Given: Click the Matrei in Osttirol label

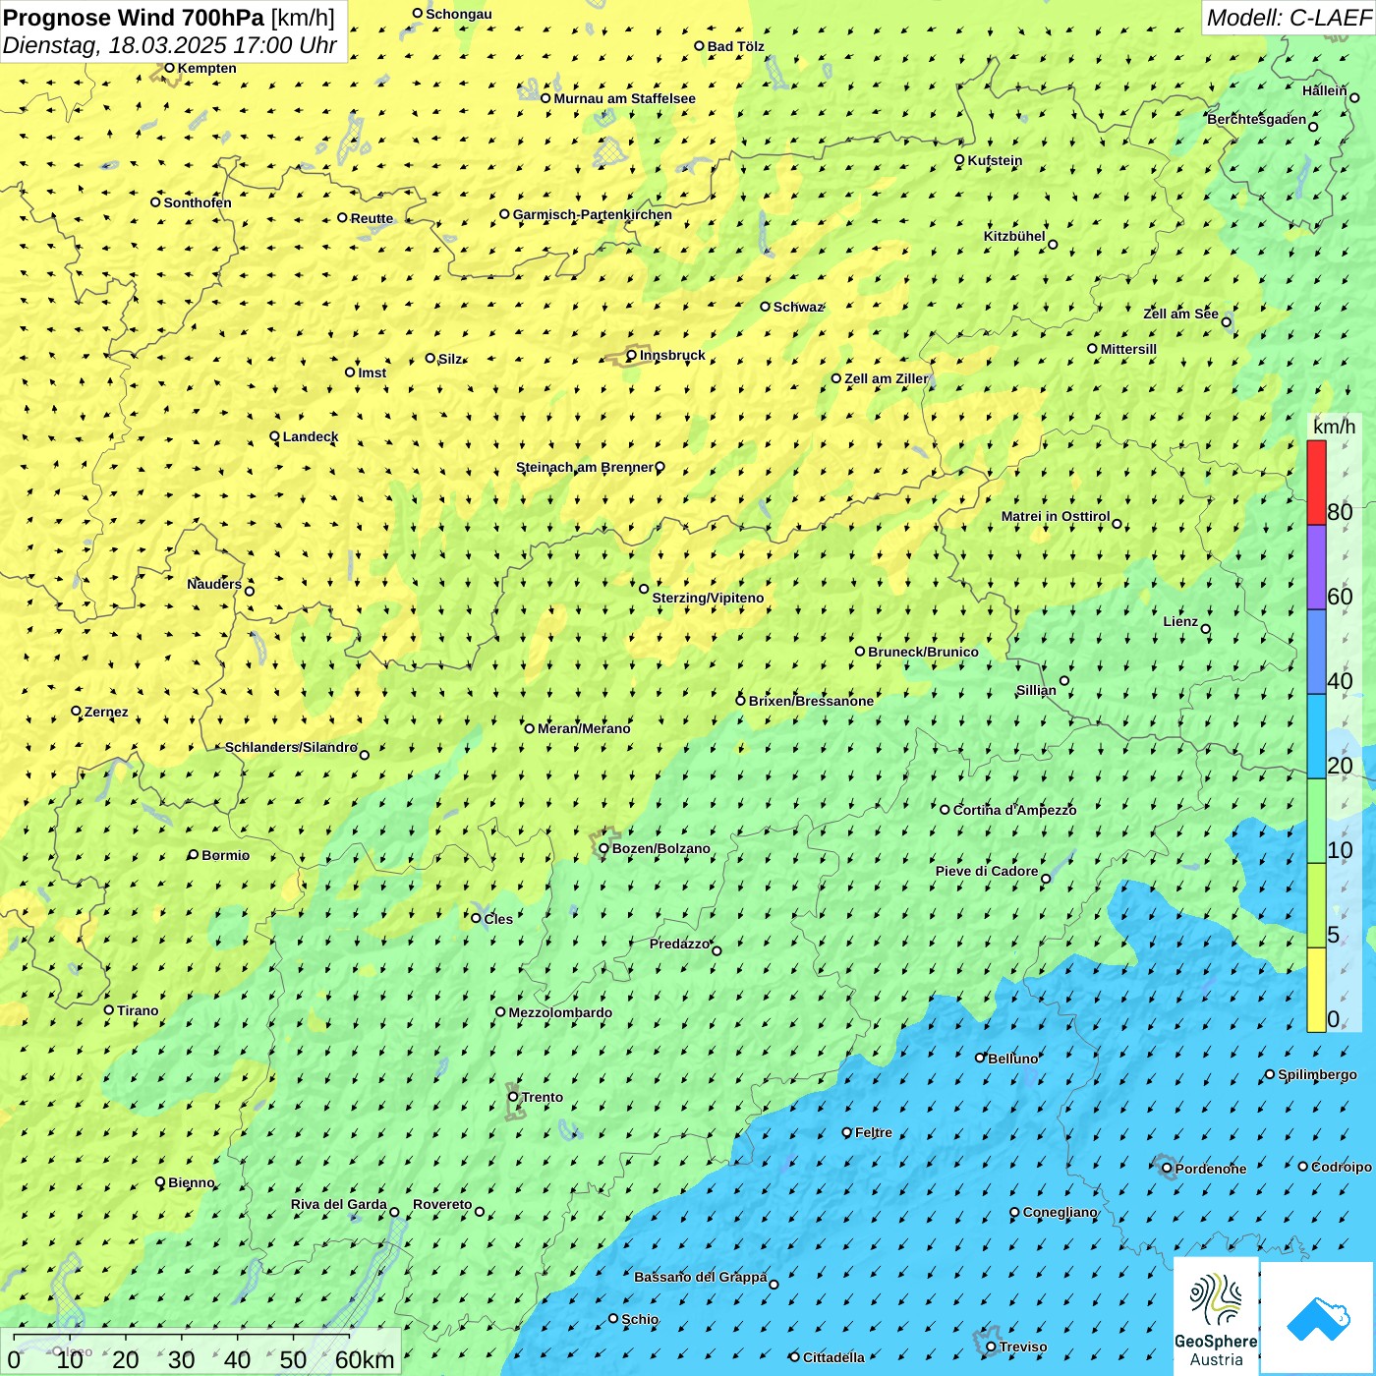Looking at the screenshot, I should click(1056, 516).
